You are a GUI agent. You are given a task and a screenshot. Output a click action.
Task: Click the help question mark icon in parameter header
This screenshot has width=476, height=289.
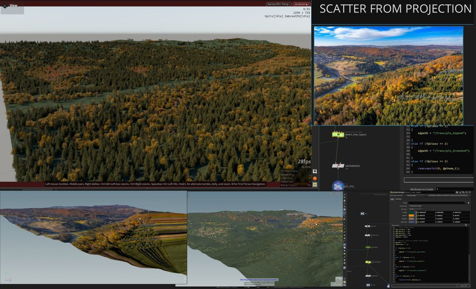click(x=470, y=192)
